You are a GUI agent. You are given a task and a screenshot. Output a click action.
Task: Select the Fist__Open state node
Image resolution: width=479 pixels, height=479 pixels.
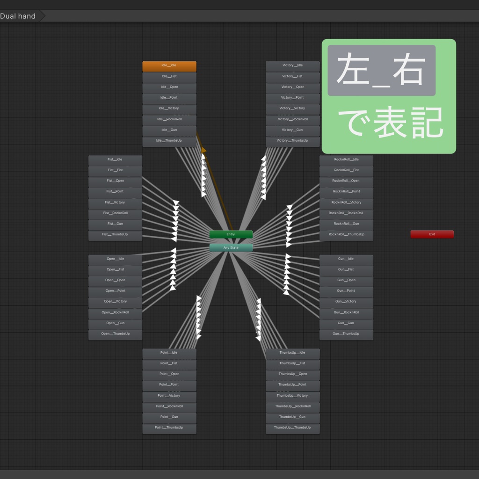pyautogui.click(x=115, y=181)
